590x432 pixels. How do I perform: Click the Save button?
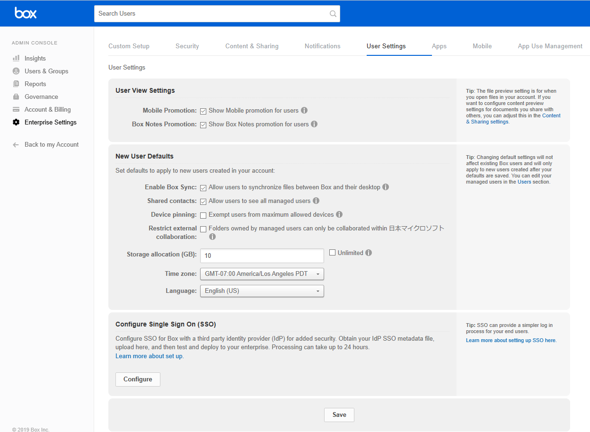[339, 415]
